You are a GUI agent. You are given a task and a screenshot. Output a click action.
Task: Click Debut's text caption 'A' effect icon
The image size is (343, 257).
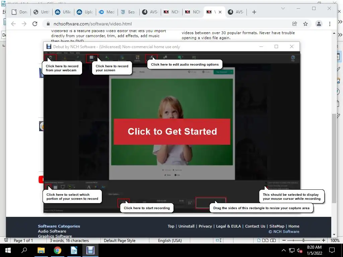(x=89, y=187)
